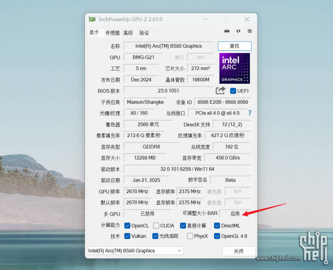Screen dimensions: 333x270
Task: Minimize the GPU-Z window
Action: click(x=205, y=19)
